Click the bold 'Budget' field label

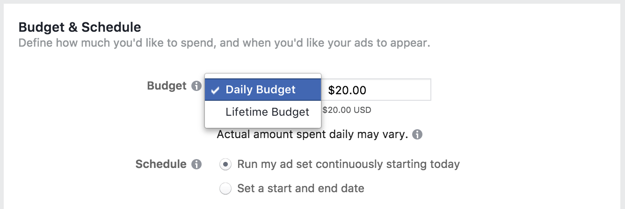coord(167,86)
